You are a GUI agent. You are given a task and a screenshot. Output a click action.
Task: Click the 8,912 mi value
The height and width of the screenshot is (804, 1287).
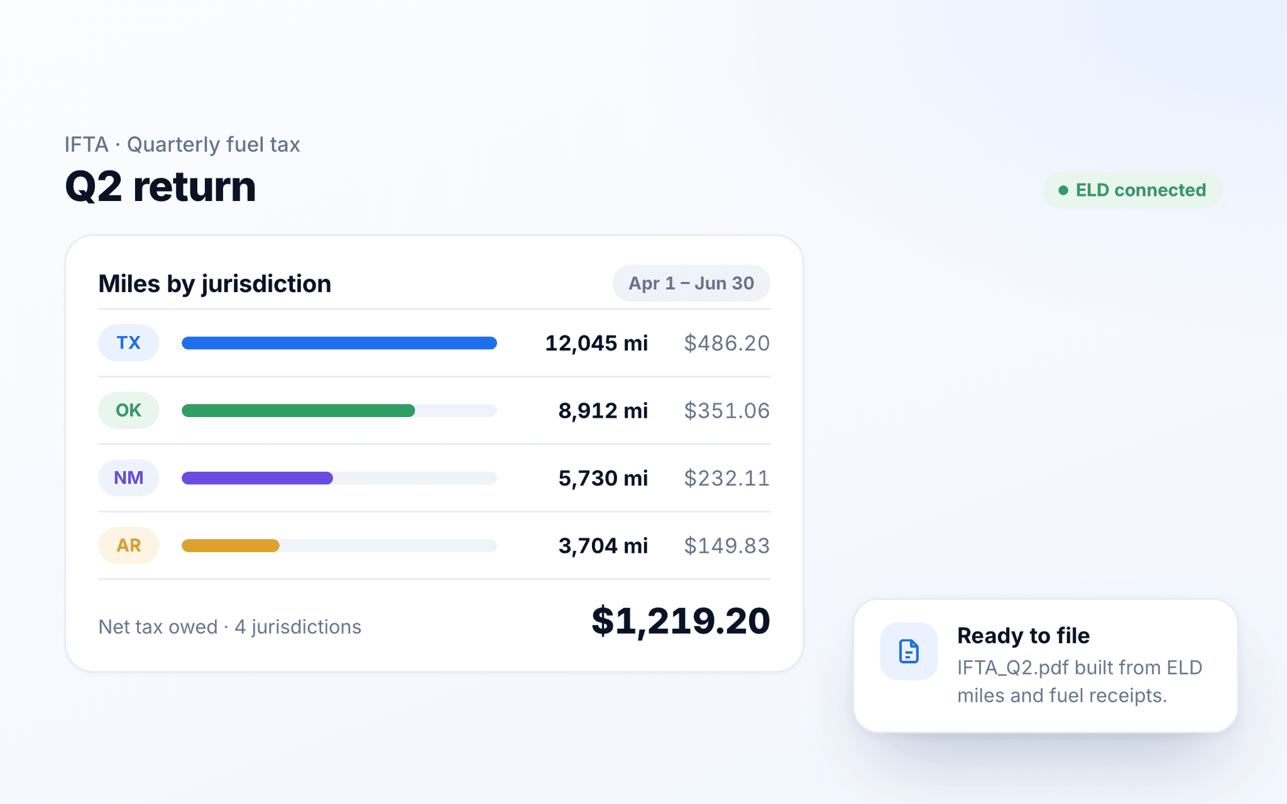click(603, 411)
